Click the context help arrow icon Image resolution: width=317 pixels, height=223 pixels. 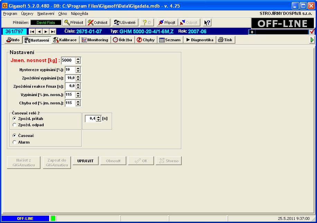click(207, 23)
